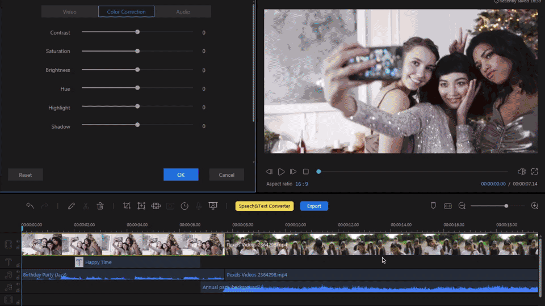
Task: Stop the preview playback
Action: (x=305, y=171)
